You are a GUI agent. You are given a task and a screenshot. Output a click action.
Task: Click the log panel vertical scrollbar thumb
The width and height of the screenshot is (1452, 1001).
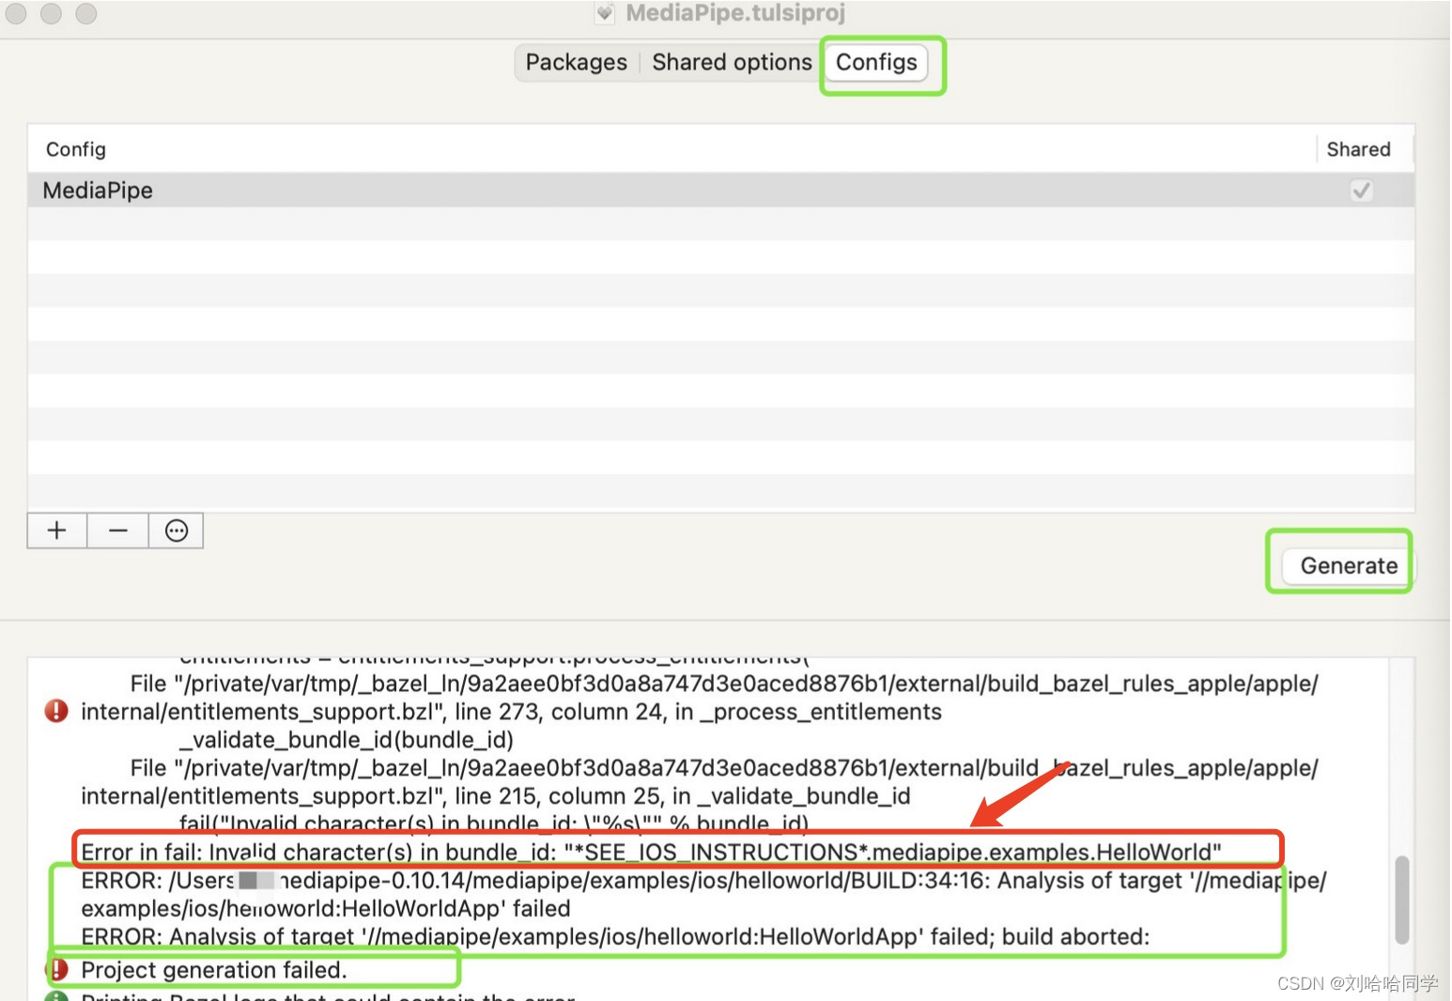(1401, 899)
